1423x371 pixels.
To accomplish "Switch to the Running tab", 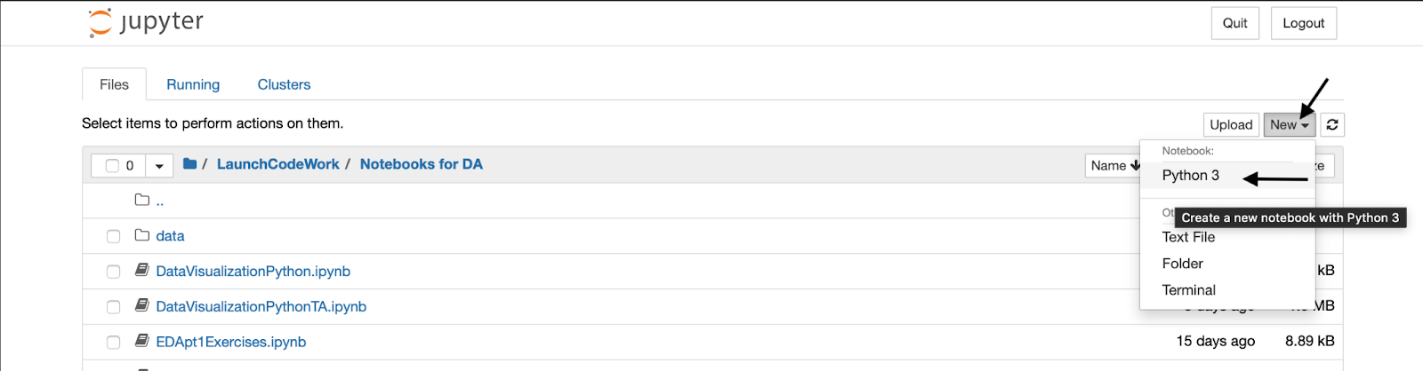I will point(193,84).
